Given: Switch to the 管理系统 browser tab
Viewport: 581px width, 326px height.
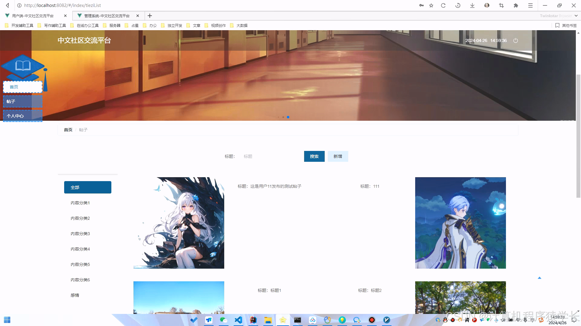Looking at the screenshot, I should pos(107,16).
